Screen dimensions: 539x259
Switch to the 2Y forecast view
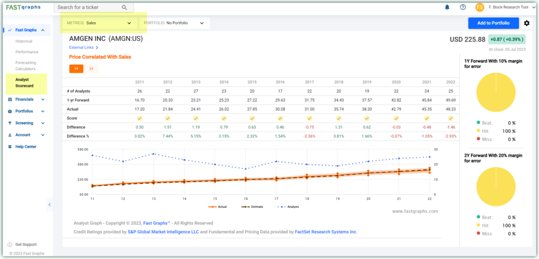(x=92, y=69)
